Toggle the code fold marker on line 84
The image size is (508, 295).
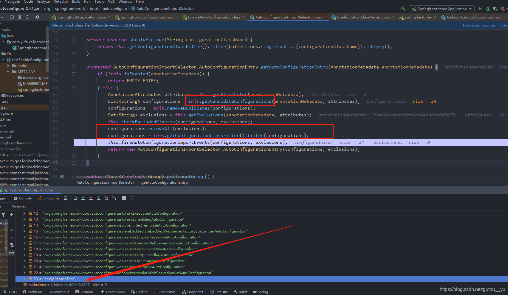point(74,88)
